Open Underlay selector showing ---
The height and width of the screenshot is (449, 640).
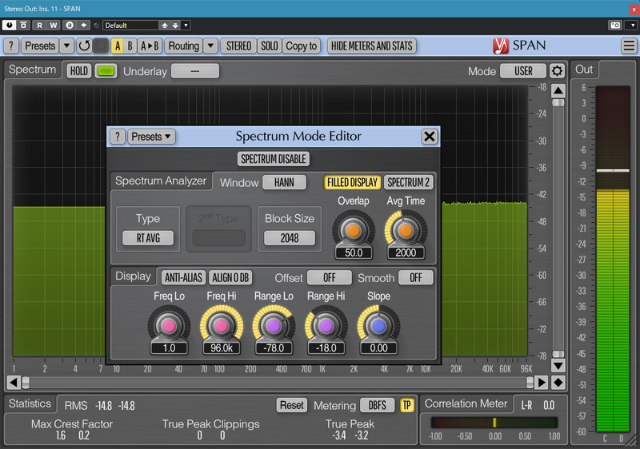click(195, 71)
